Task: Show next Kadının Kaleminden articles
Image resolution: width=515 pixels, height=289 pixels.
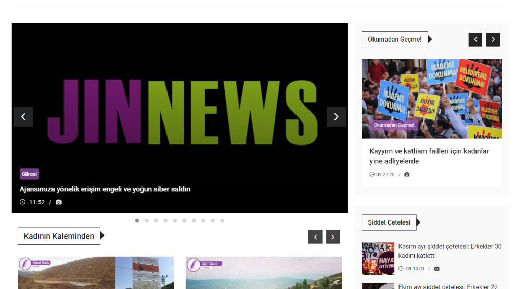Action: pyautogui.click(x=333, y=237)
